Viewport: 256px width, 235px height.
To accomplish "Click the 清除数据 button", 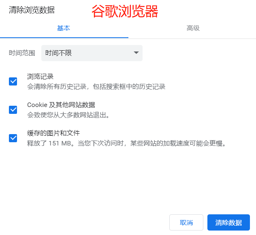I will (228, 222).
